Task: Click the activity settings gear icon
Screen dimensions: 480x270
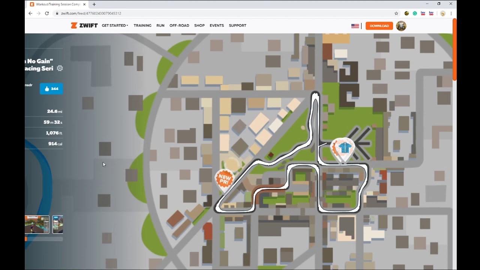Action: point(60,68)
